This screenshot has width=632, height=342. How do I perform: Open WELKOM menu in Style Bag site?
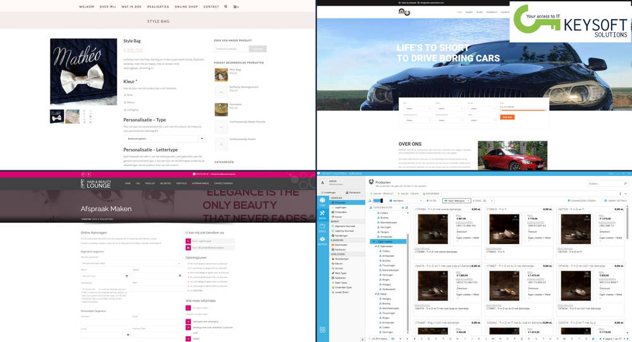pyautogui.click(x=87, y=7)
